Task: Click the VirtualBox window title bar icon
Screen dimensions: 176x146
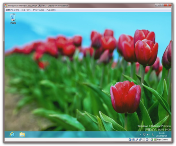Action: coord(6,5)
